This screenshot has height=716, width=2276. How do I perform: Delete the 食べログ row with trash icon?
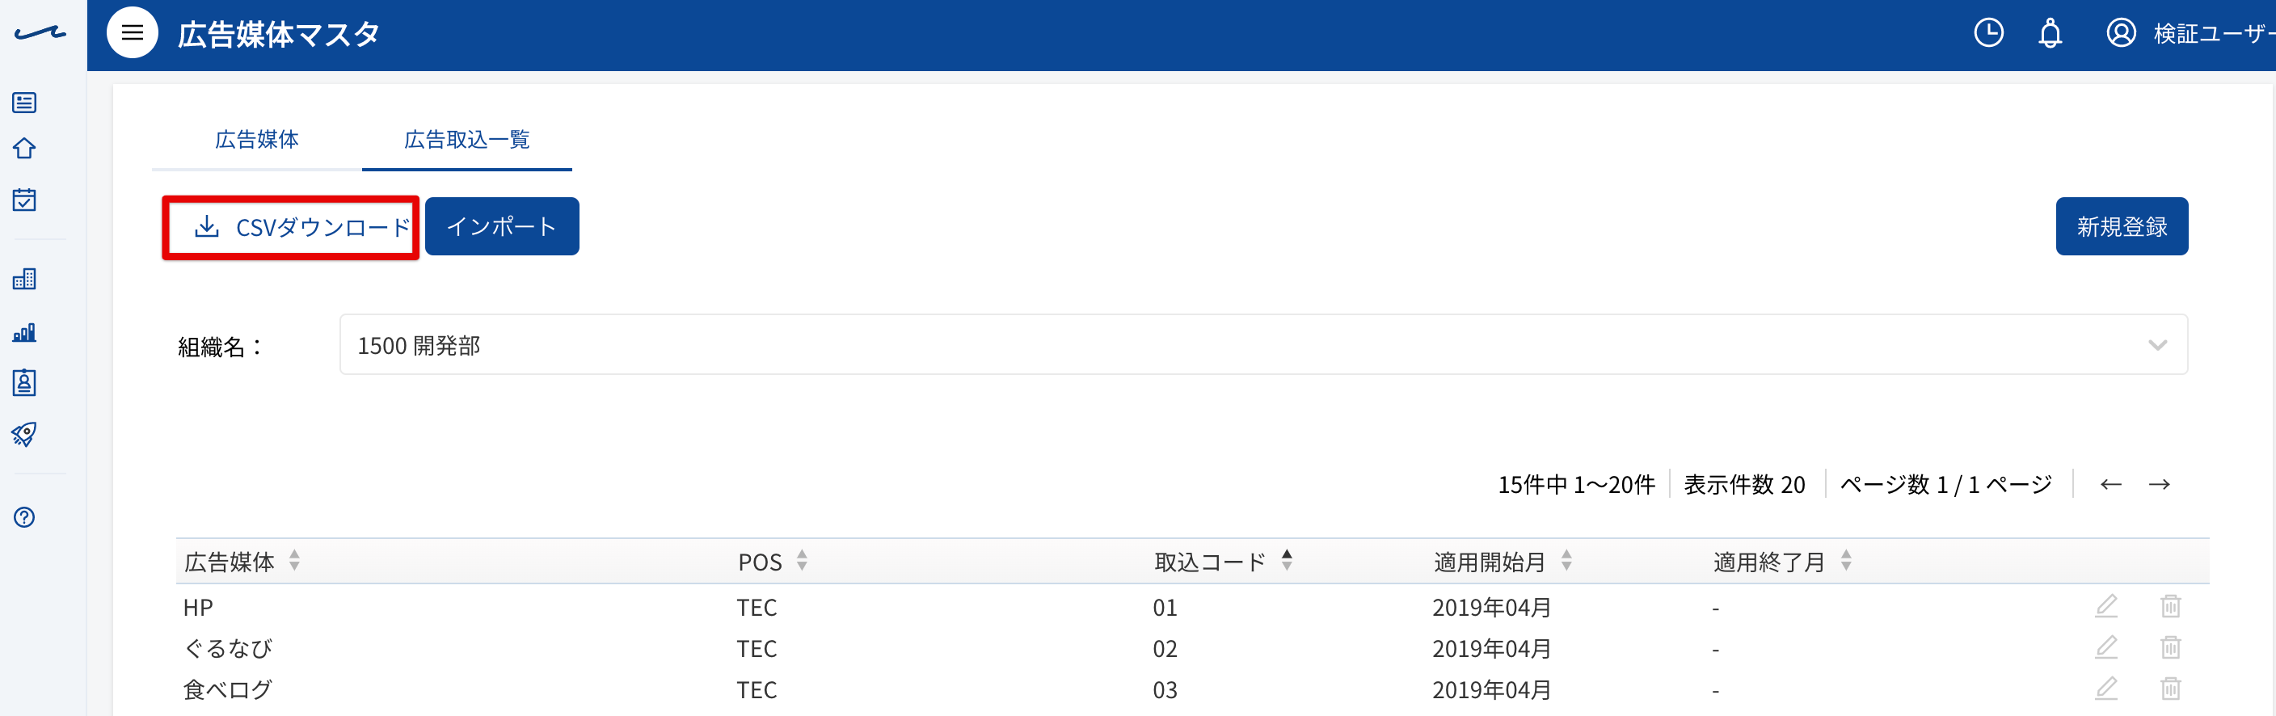click(x=2171, y=689)
